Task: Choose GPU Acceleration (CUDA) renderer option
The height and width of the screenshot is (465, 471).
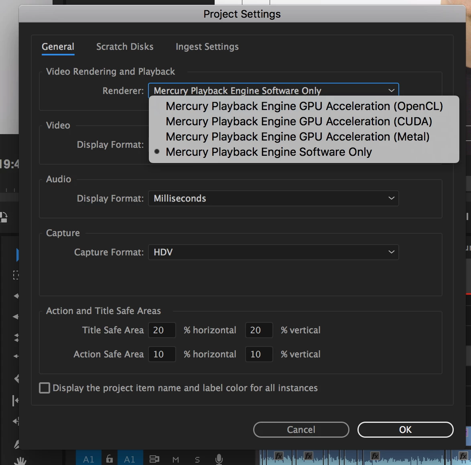Action: 304,121
